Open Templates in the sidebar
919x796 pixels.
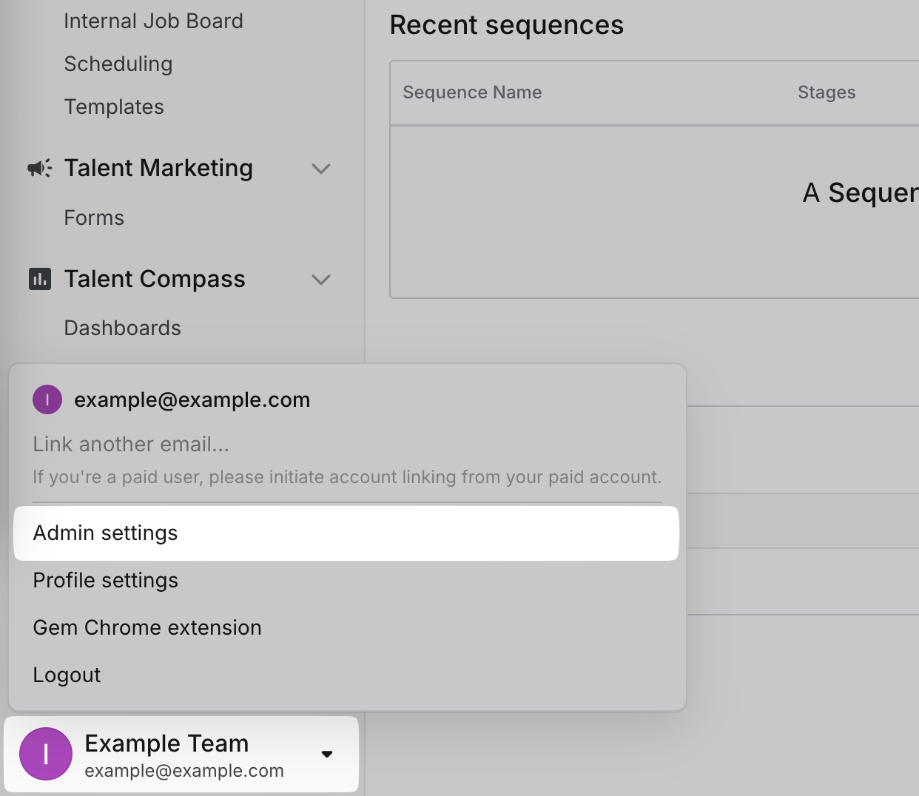click(x=114, y=107)
